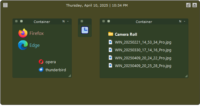Collapse the right container with the dash button

(x=185, y=21)
